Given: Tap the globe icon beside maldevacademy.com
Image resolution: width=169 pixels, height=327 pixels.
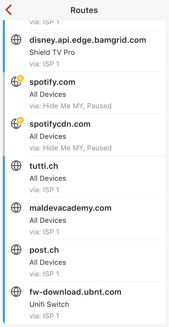Looking at the screenshot, I should [x=16, y=208].
